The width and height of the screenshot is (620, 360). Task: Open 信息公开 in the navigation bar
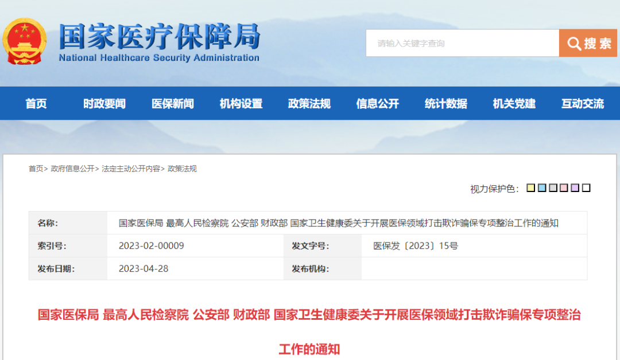pos(378,103)
